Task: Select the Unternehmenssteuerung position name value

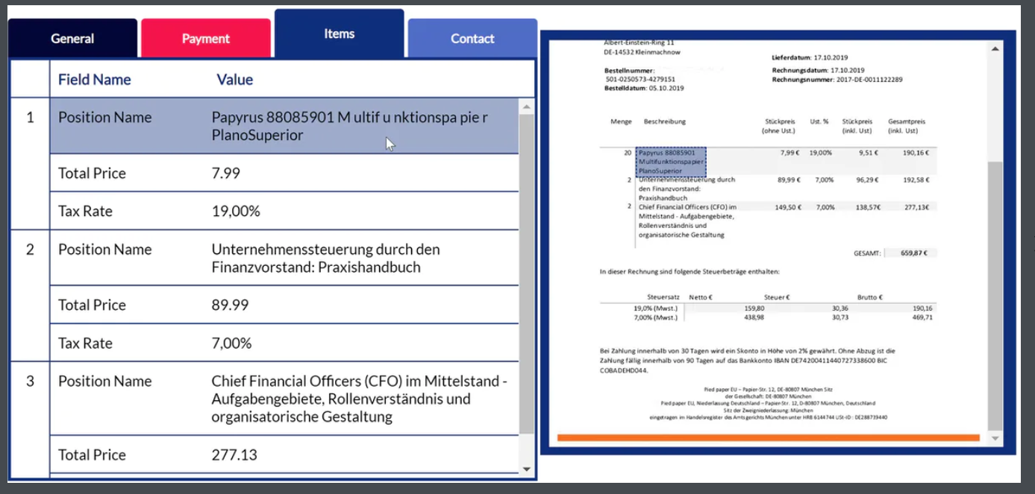Action: click(326, 259)
